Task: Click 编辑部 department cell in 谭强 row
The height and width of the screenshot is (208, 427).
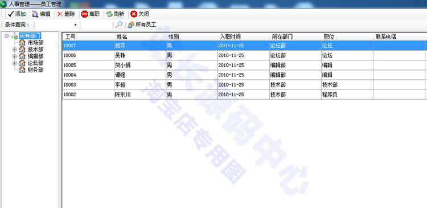Action: 295,75
